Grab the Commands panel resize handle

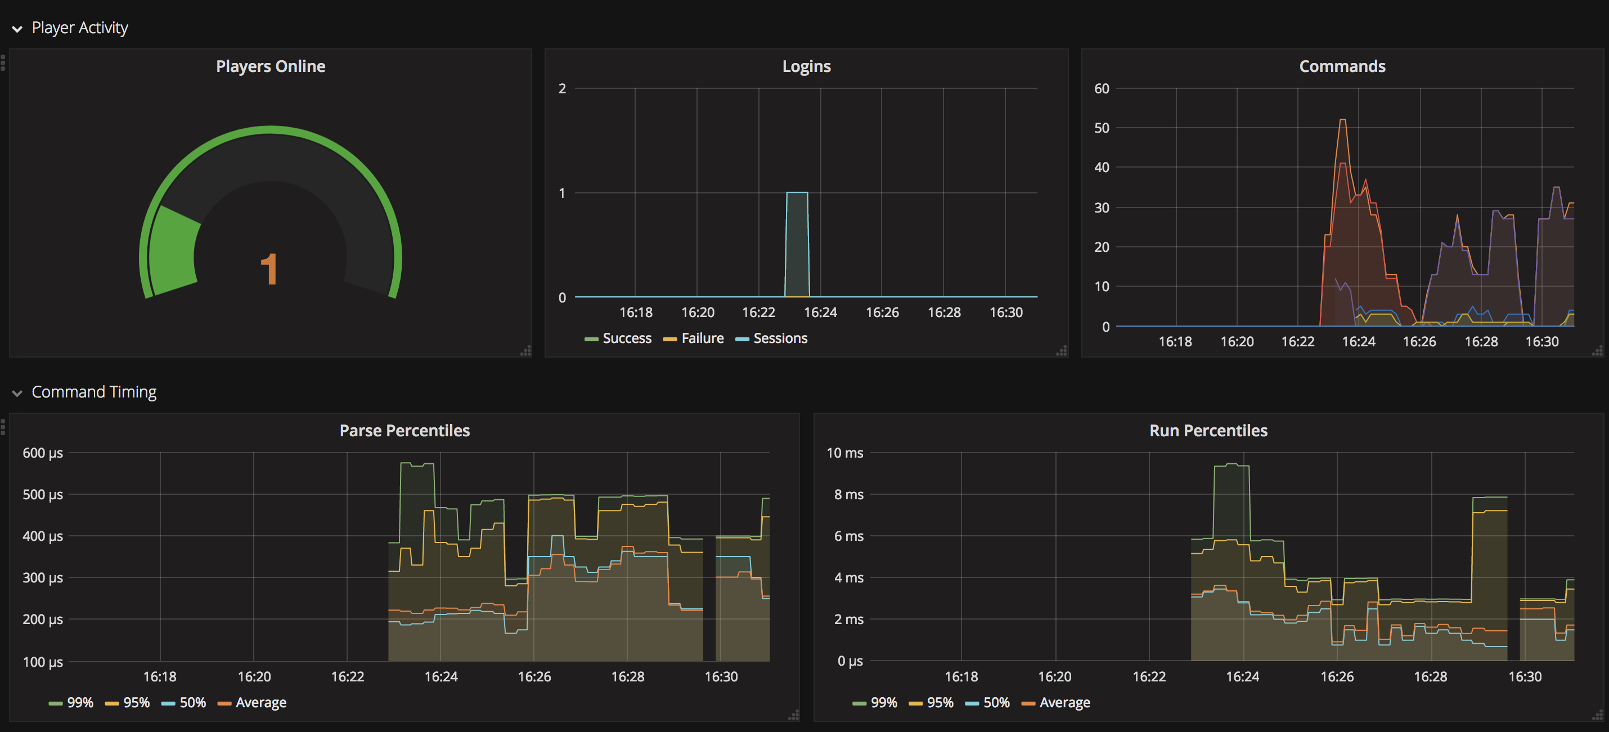click(x=1598, y=351)
